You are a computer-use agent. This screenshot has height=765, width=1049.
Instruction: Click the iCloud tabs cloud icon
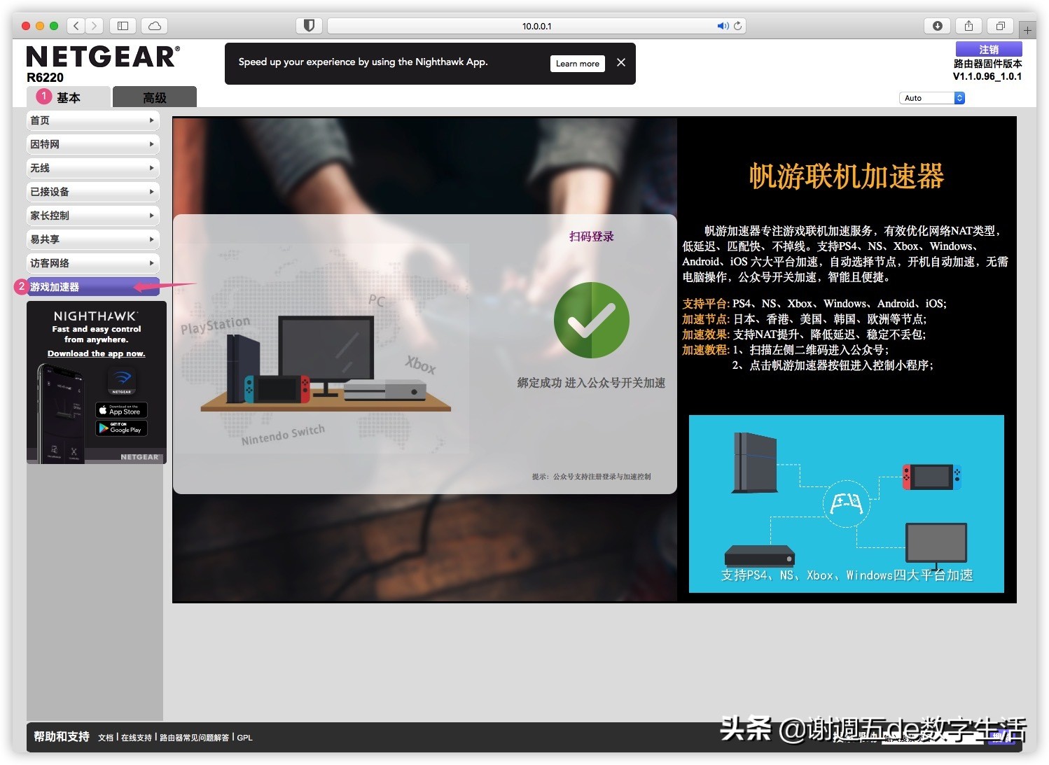click(x=153, y=25)
